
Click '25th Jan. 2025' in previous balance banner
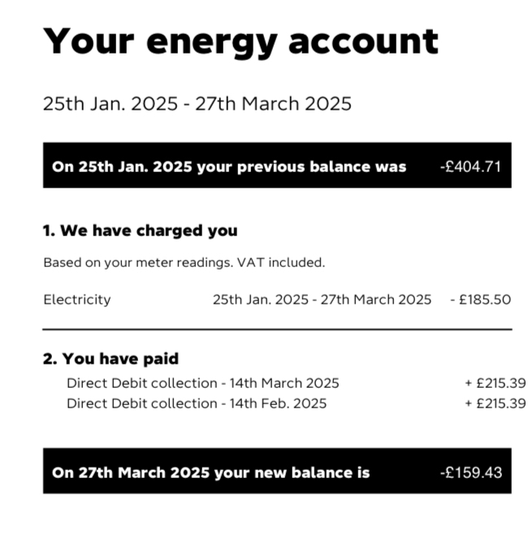click(x=135, y=167)
